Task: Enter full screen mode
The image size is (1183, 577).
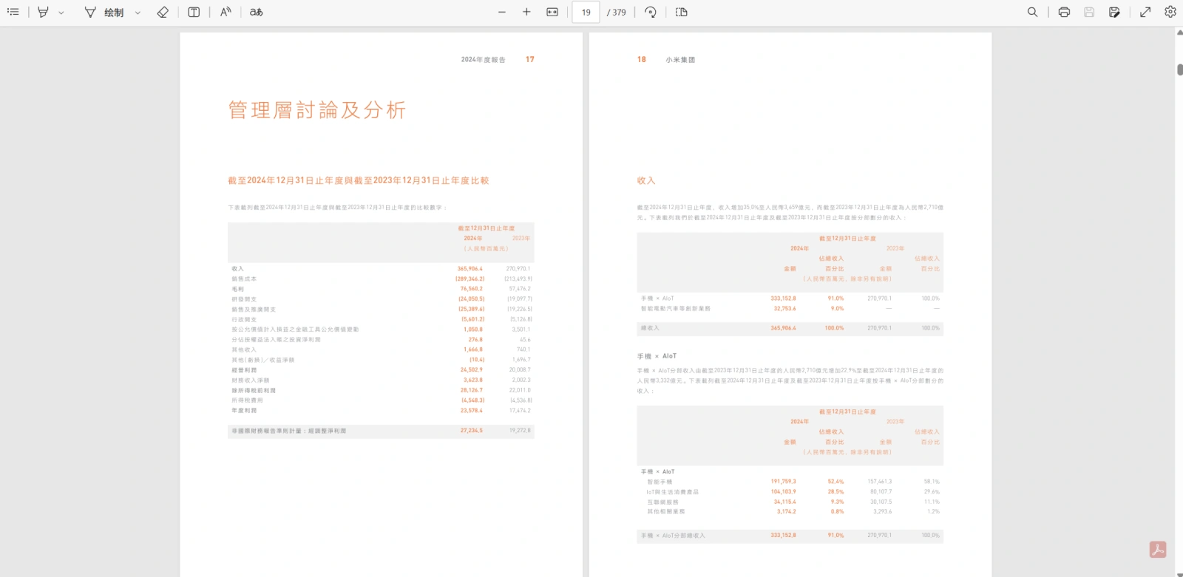Action: pos(1145,12)
